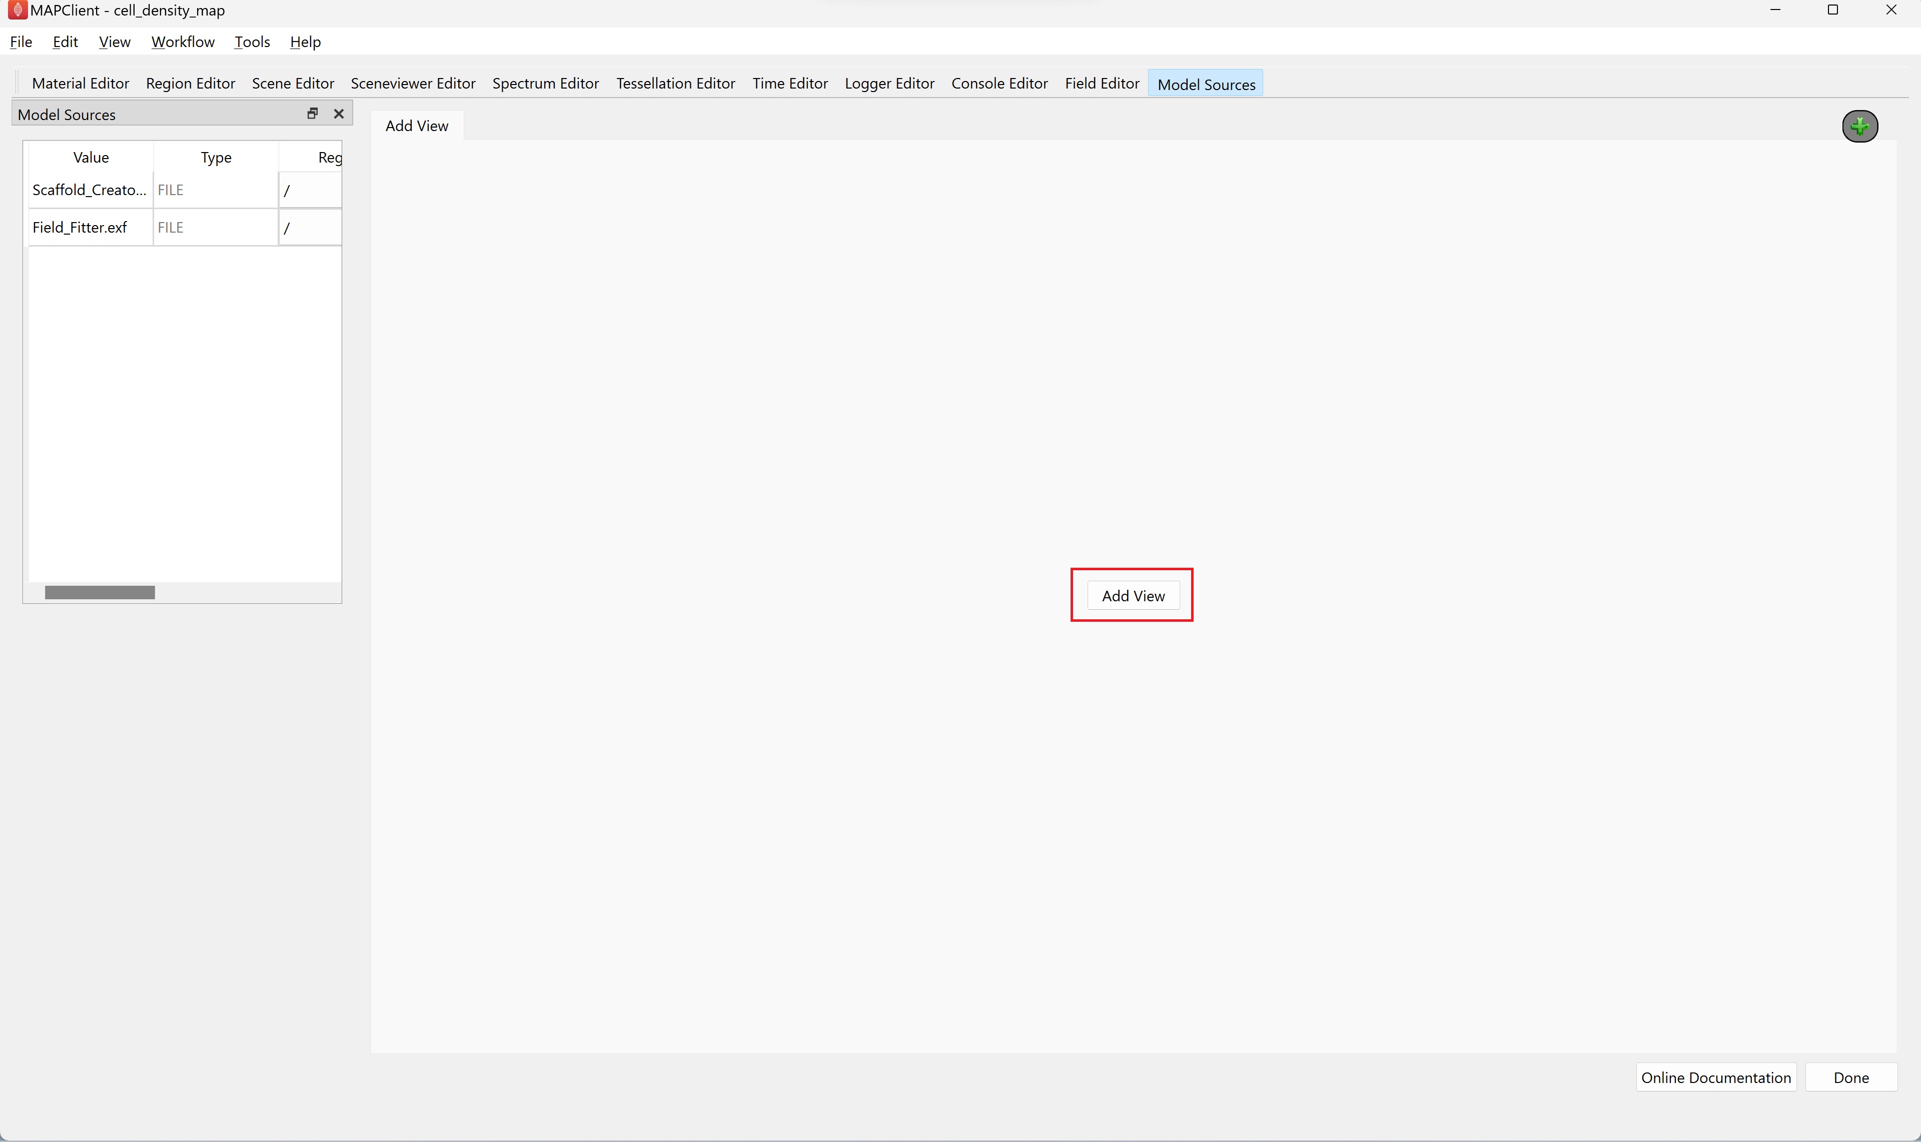Open the Tools menu
Viewport: 1921px width, 1142px height.
(x=252, y=42)
